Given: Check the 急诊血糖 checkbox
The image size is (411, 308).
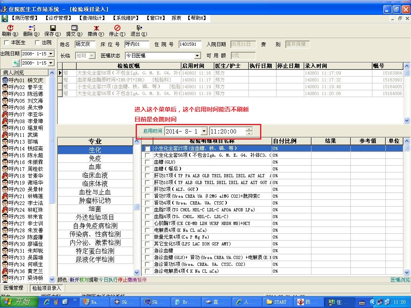Looking at the screenshot, I should coord(148,251).
